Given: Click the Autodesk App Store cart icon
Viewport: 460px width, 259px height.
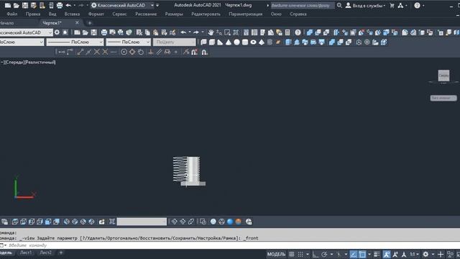Looking at the screenshot, I should pos(392,5).
